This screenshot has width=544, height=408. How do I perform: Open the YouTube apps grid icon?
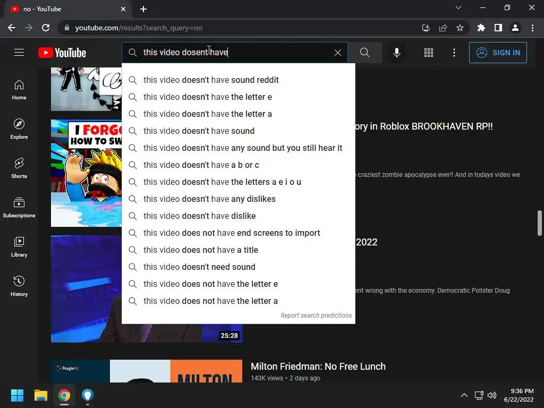(x=429, y=53)
